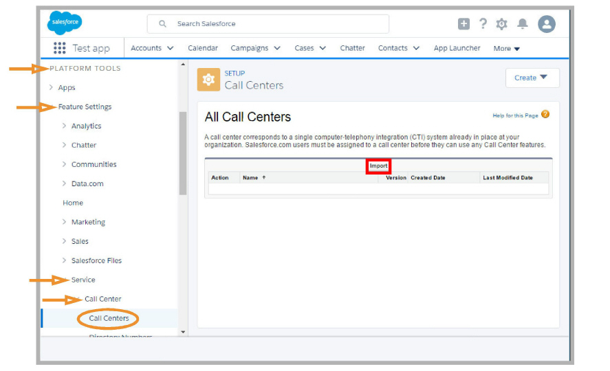
Task: Expand the Analytics tree node
Action: 64,126
